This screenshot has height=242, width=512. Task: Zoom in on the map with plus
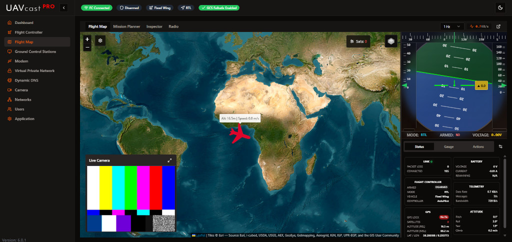(87, 38)
